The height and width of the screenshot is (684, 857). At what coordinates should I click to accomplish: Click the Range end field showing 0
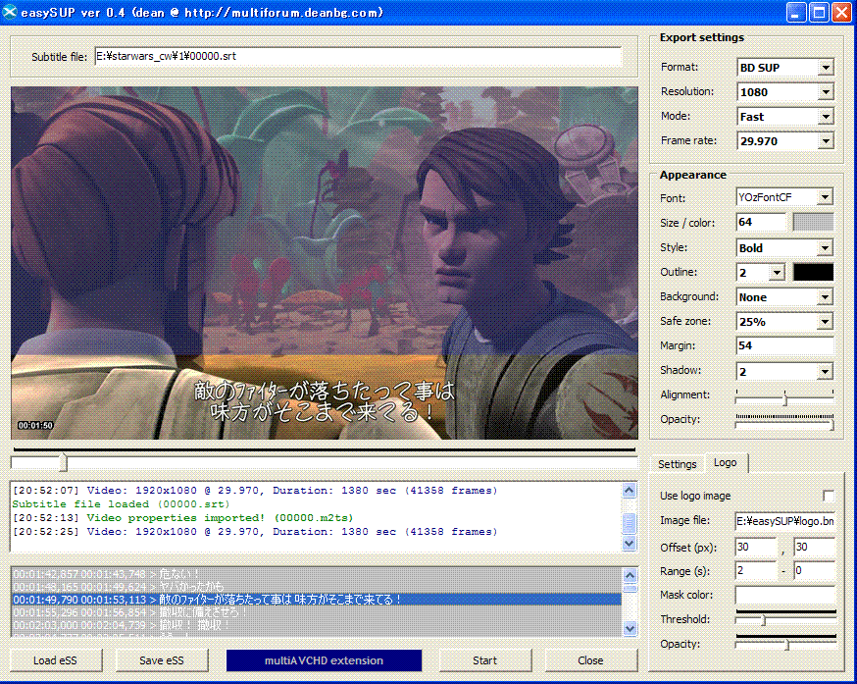tap(815, 571)
